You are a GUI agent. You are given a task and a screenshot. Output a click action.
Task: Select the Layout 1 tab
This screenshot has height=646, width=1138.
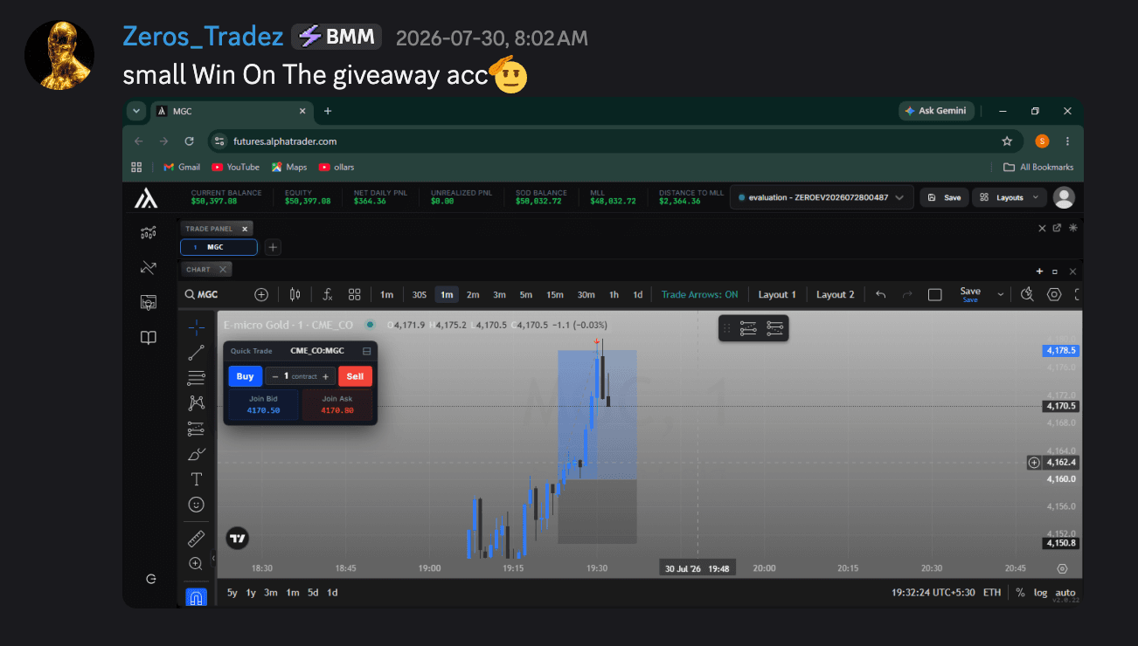(777, 294)
